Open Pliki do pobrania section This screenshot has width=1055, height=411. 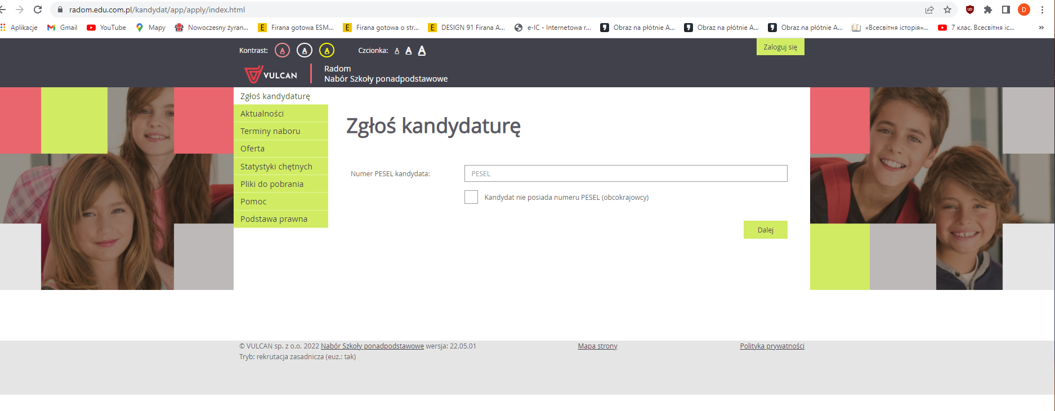point(272,184)
